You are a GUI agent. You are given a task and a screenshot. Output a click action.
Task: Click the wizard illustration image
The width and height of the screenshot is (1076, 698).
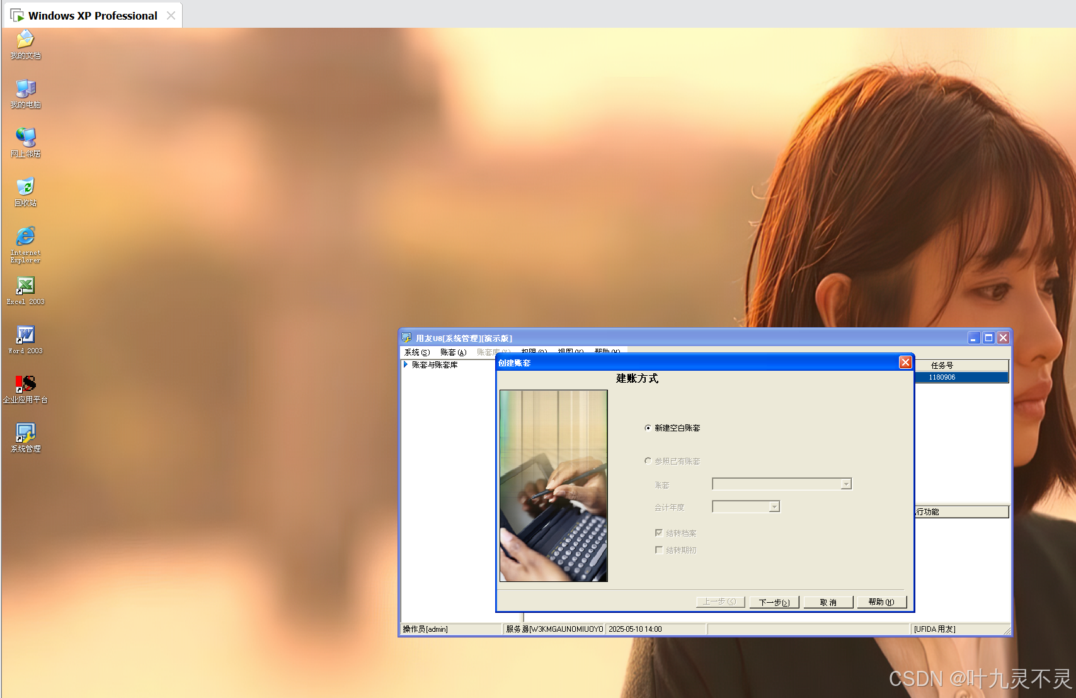click(554, 486)
